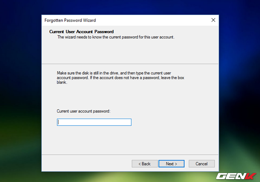
Task: Click the blue desktop wallpaper above the dialog
Action: 130,7
